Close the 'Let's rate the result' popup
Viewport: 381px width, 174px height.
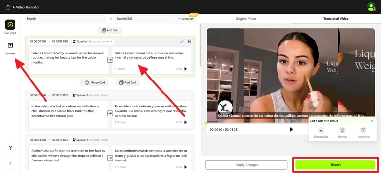(x=372, y=121)
